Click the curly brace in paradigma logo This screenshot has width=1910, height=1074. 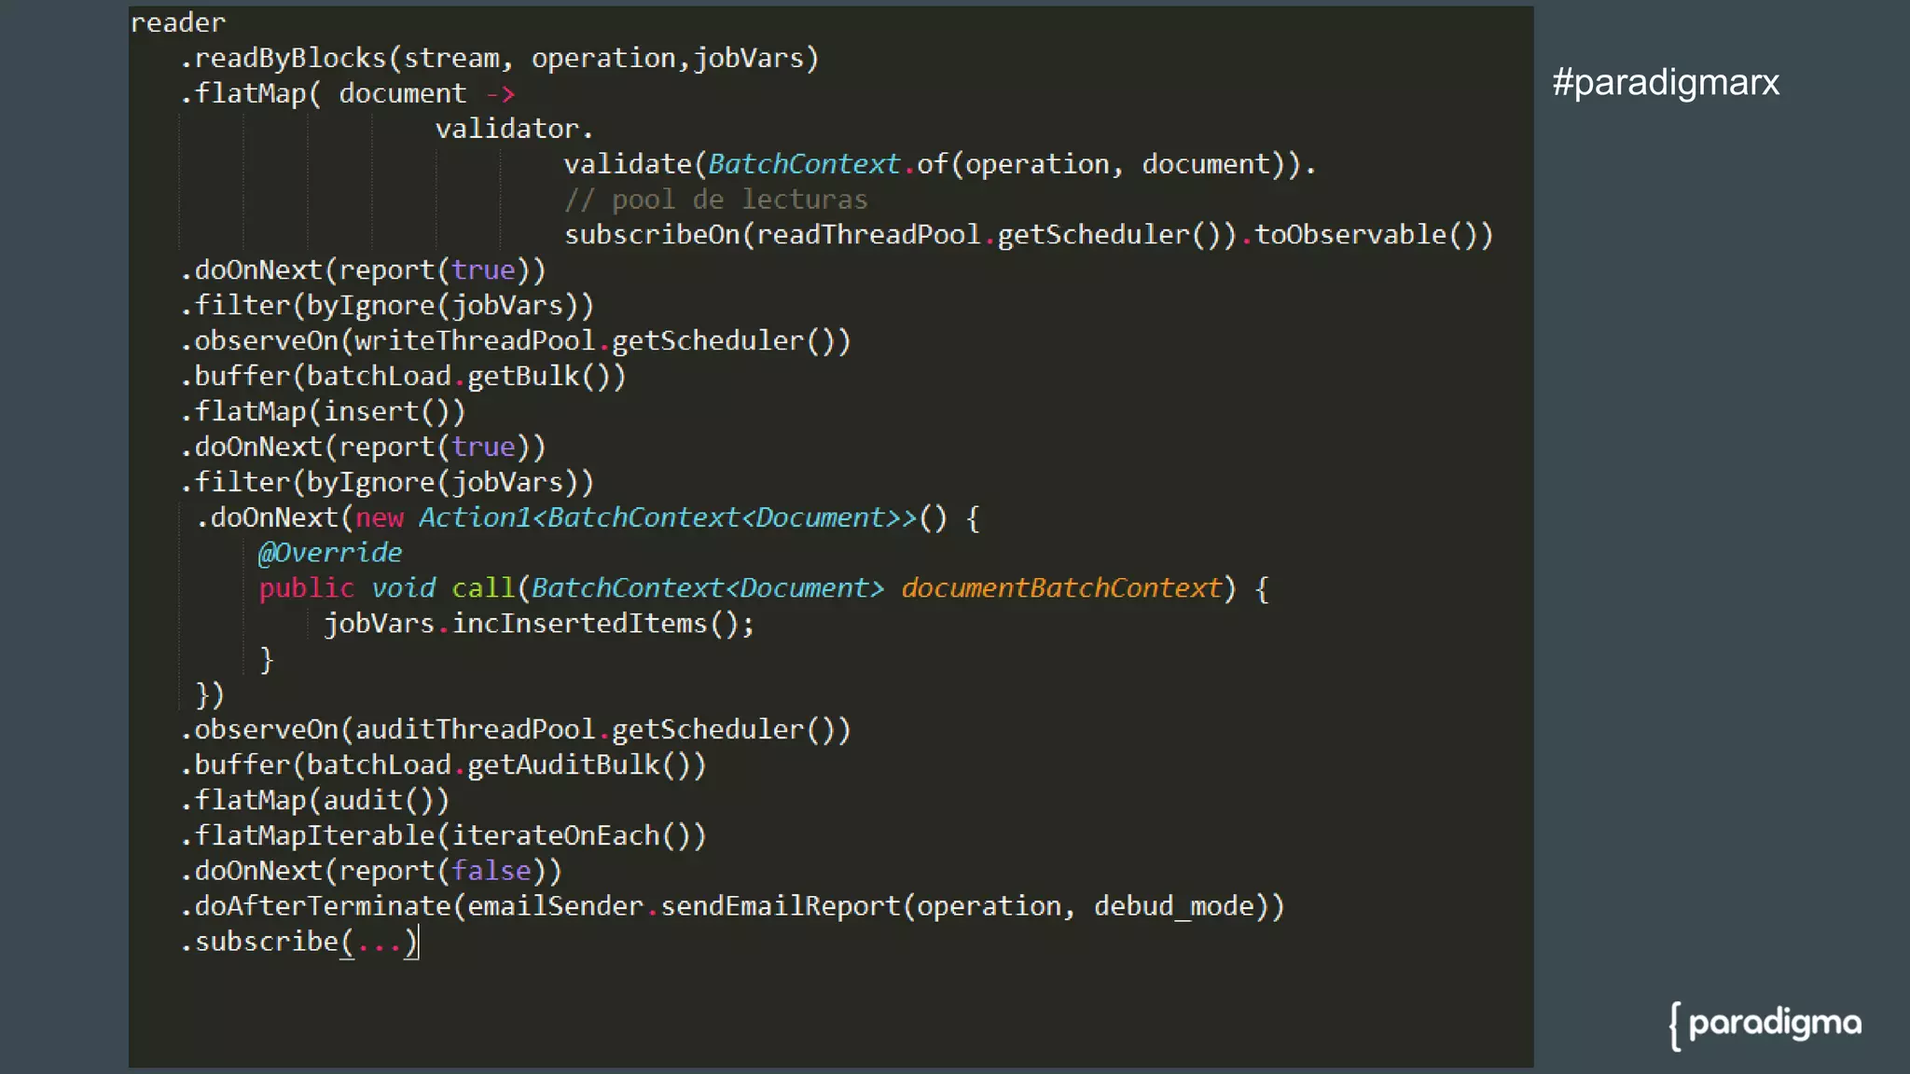[x=1676, y=1026]
